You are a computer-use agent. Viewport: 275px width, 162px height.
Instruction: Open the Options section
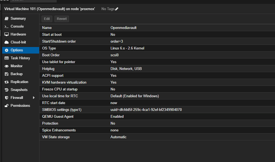point(17,50)
